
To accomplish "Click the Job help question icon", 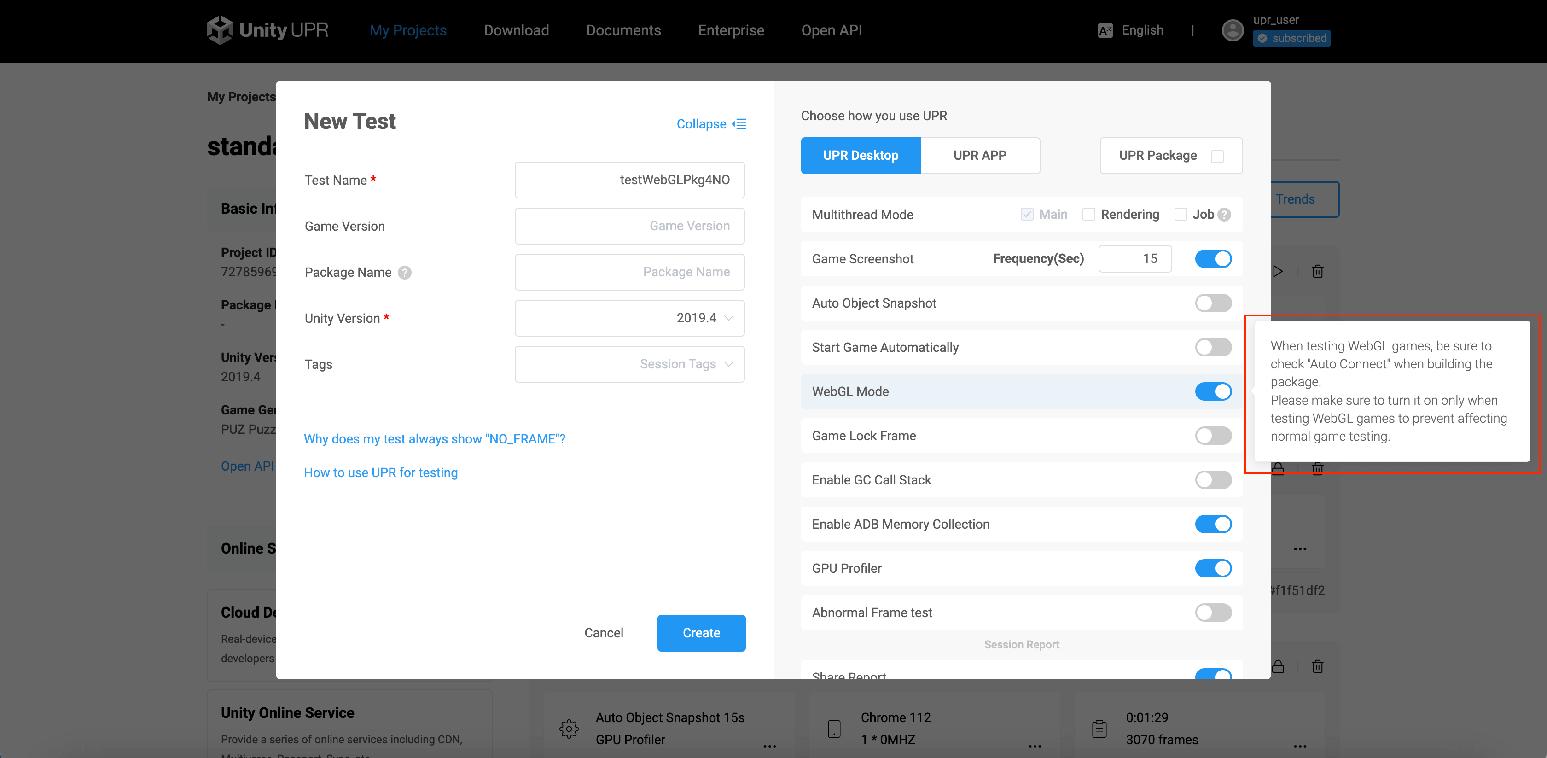I will click(x=1225, y=215).
